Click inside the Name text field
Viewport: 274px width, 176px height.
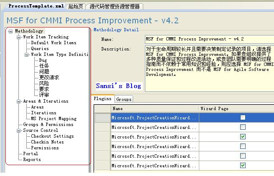point(209,39)
